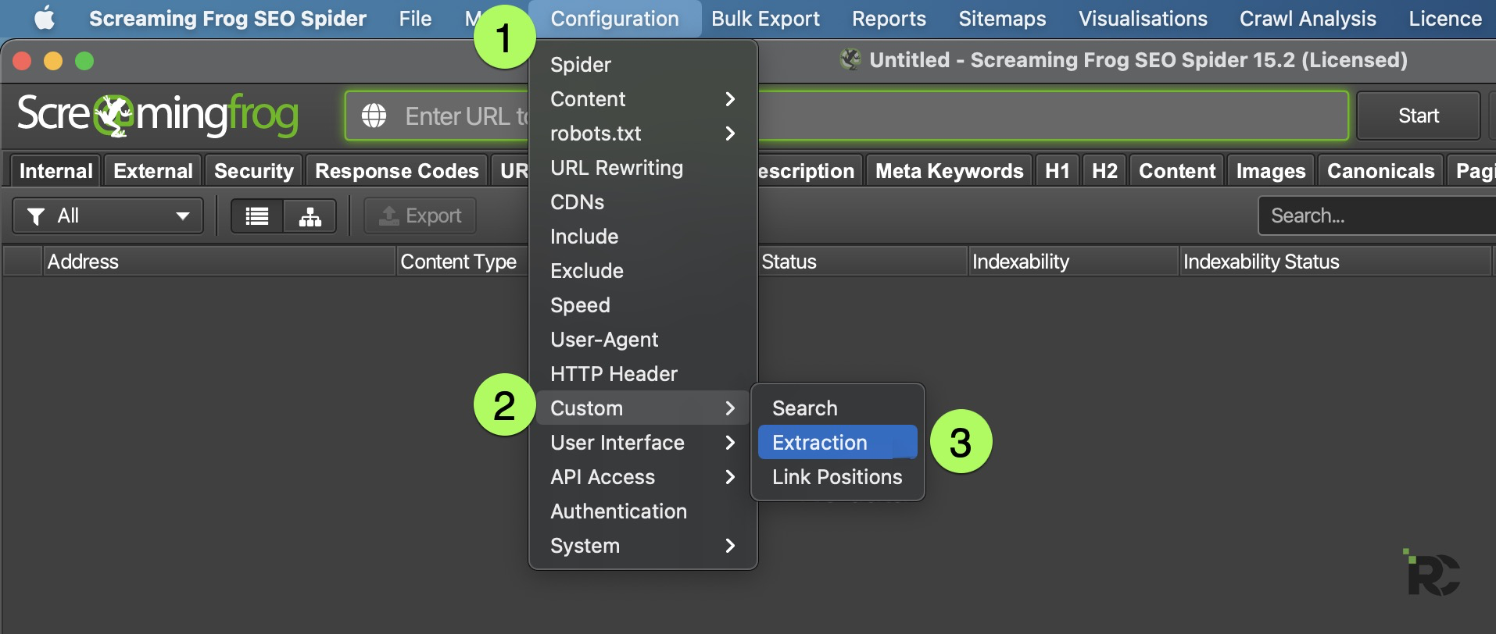Focus the Search field

click(x=1376, y=215)
